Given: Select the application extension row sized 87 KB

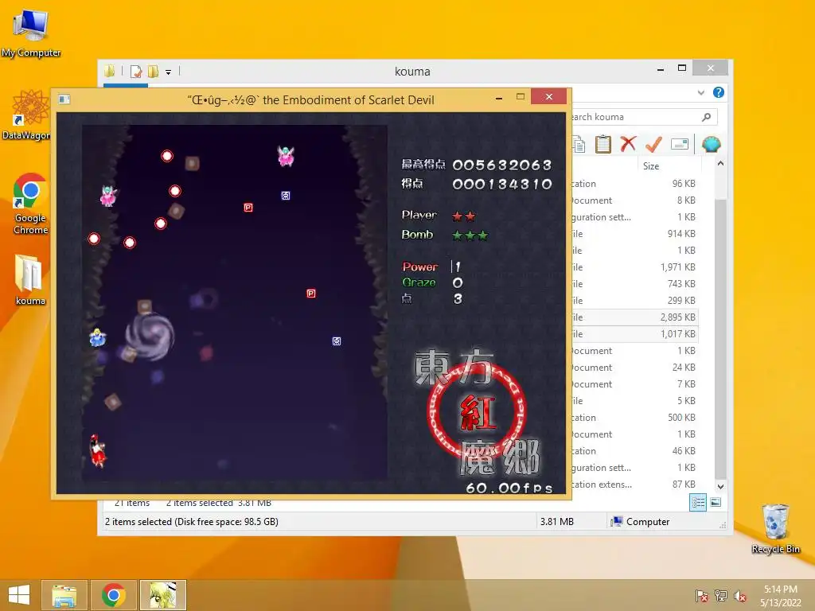Looking at the screenshot, I should click(634, 485).
